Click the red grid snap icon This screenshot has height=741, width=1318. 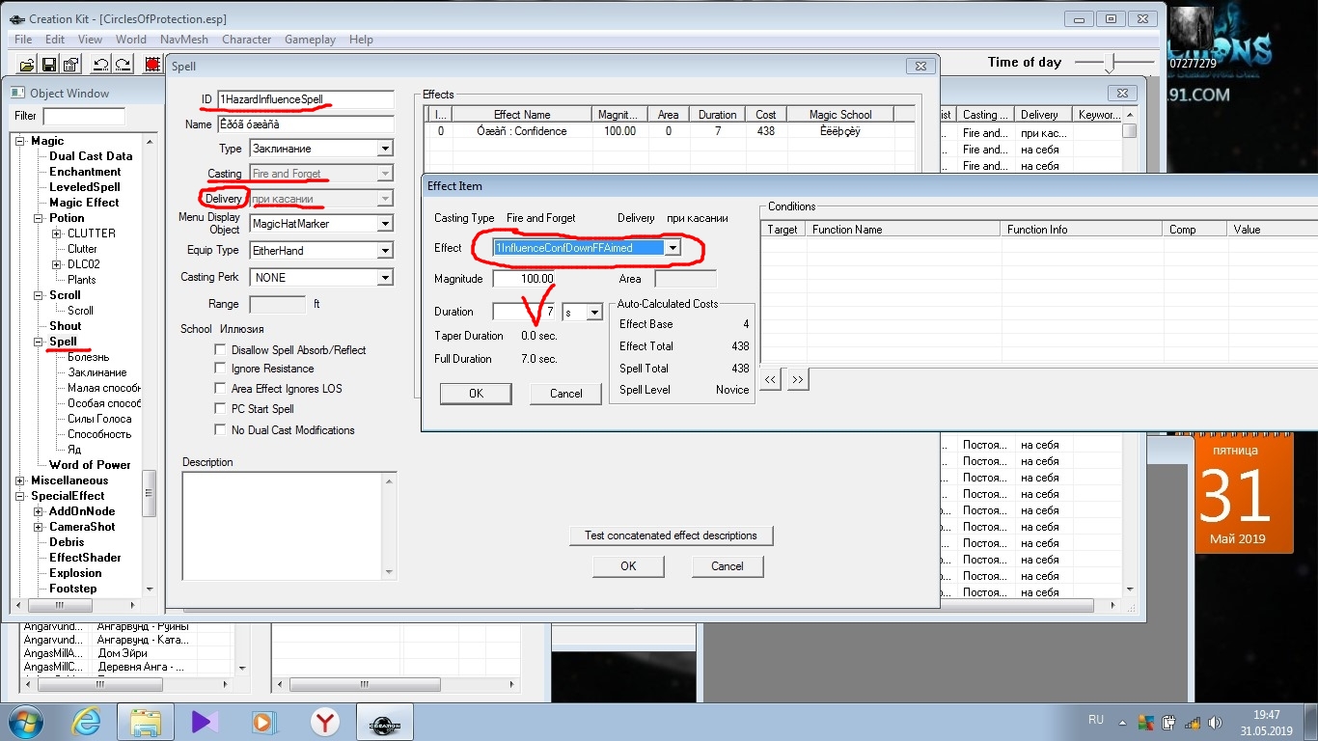click(152, 65)
